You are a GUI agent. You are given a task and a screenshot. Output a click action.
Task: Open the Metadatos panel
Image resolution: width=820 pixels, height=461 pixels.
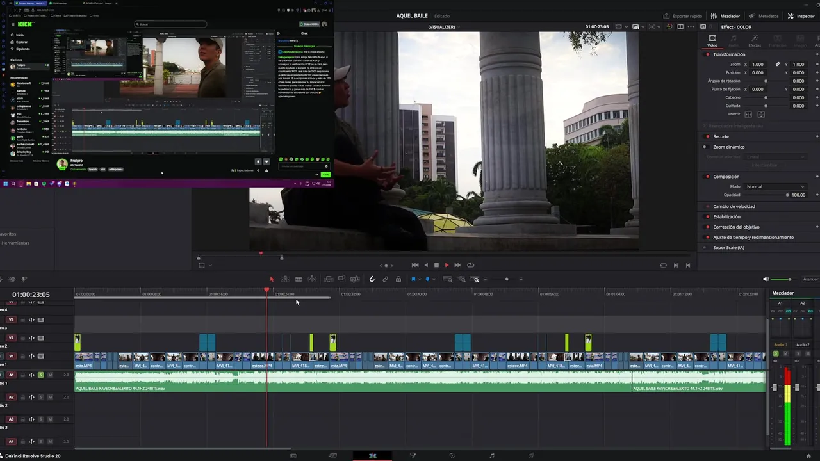(x=764, y=16)
